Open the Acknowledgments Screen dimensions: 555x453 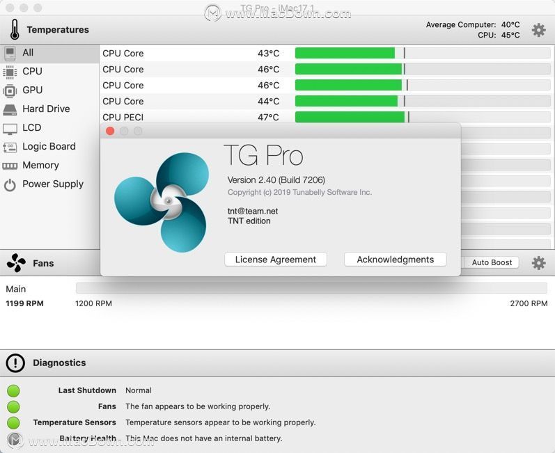[395, 260]
